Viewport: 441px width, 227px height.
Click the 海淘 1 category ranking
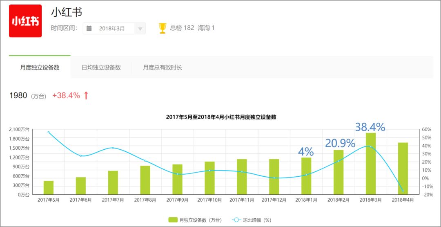click(206, 28)
